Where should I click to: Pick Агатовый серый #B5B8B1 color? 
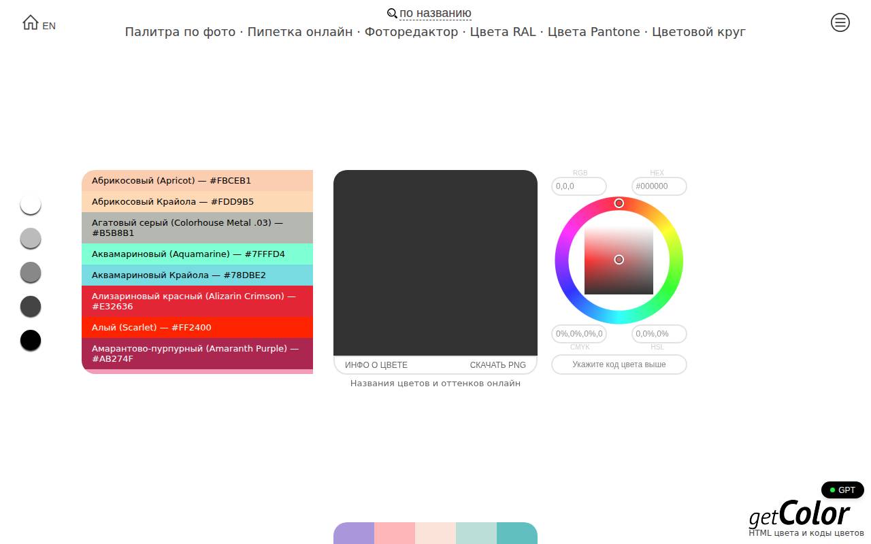pyautogui.click(x=197, y=228)
